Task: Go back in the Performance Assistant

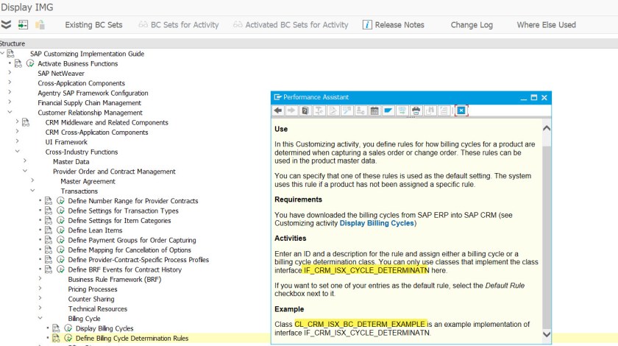Action: coord(278,110)
